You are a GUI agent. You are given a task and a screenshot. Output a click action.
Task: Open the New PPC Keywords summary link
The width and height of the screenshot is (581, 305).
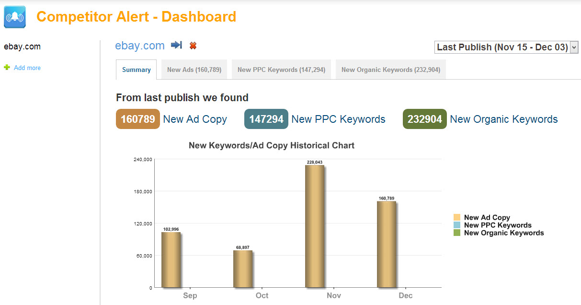click(x=338, y=119)
